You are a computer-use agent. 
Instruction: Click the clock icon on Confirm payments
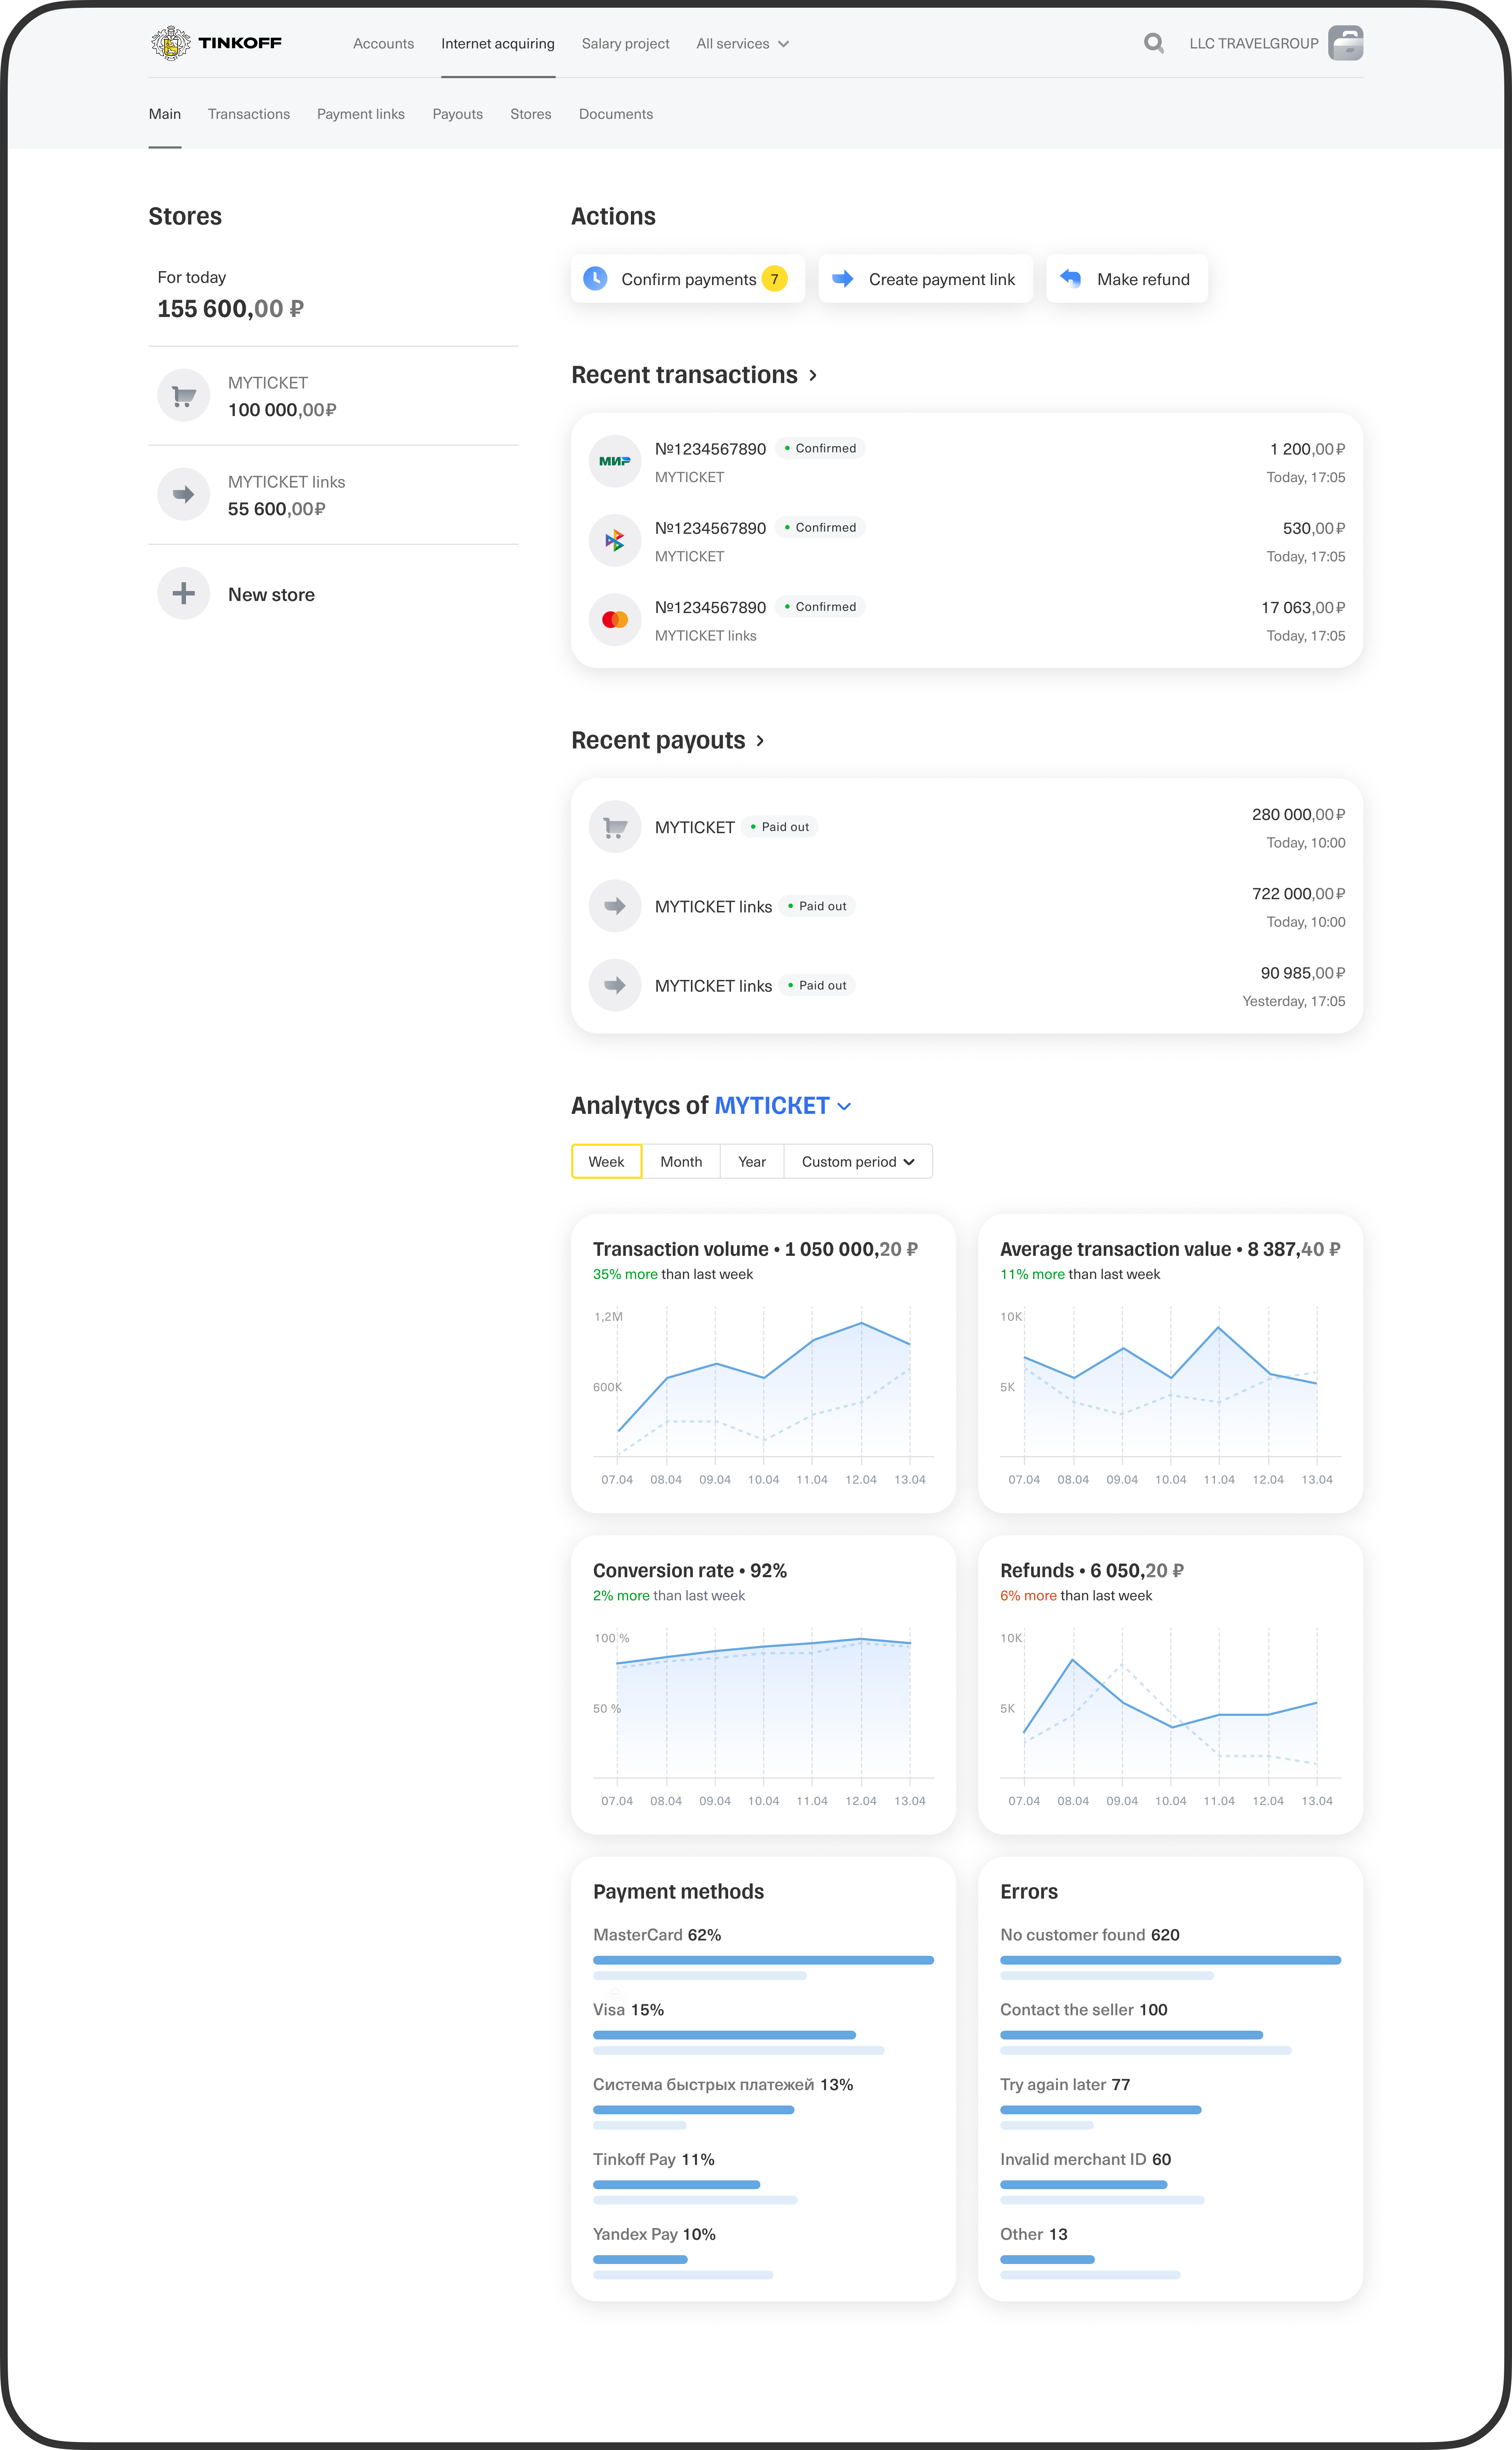tap(595, 278)
